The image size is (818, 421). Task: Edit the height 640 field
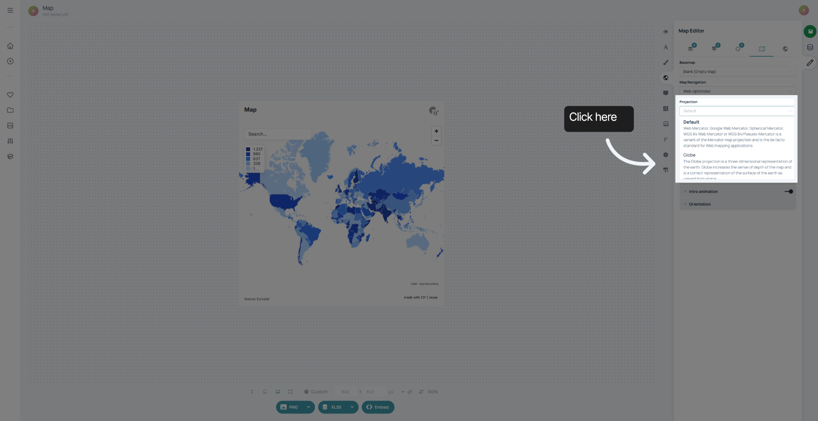(x=370, y=392)
